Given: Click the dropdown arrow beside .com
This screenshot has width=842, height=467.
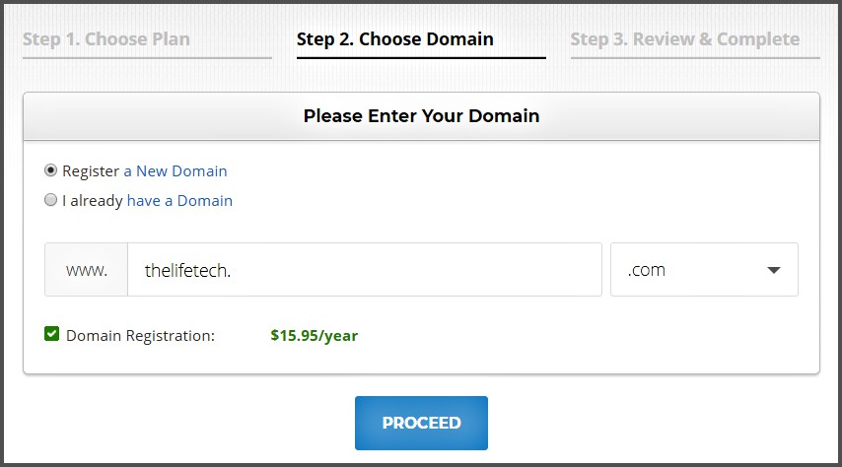Looking at the screenshot, I should click(x=774, y=270).
